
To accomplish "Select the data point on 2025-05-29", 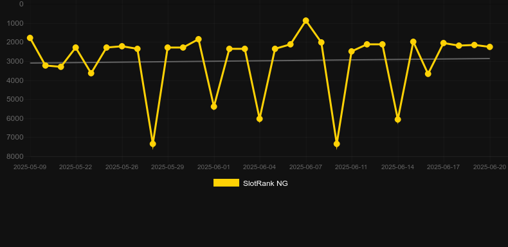I will click(x=167, y=48).
